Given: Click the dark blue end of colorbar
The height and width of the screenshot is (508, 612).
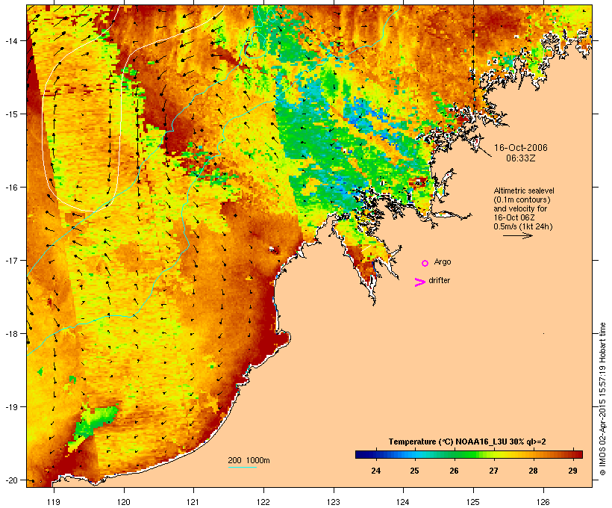Looking at the screenshot, I should click(363, 454).
